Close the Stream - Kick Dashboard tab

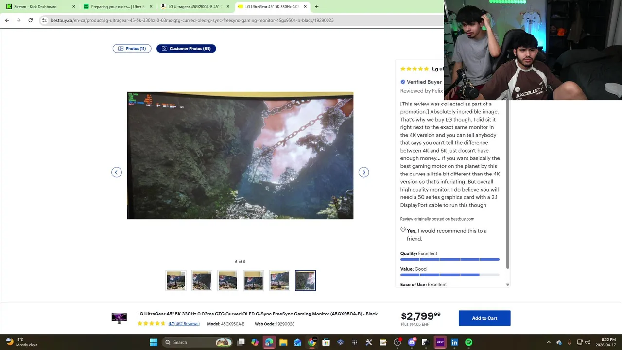click(x=74, y=7)
